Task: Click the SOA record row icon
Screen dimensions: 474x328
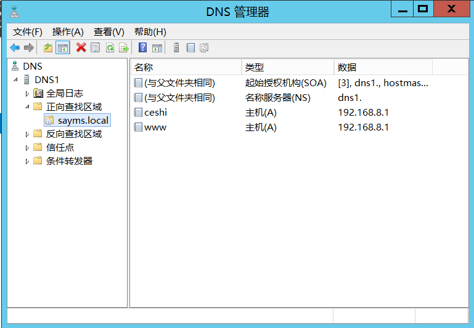Action: pyautogui.click(x=138, y=82)
